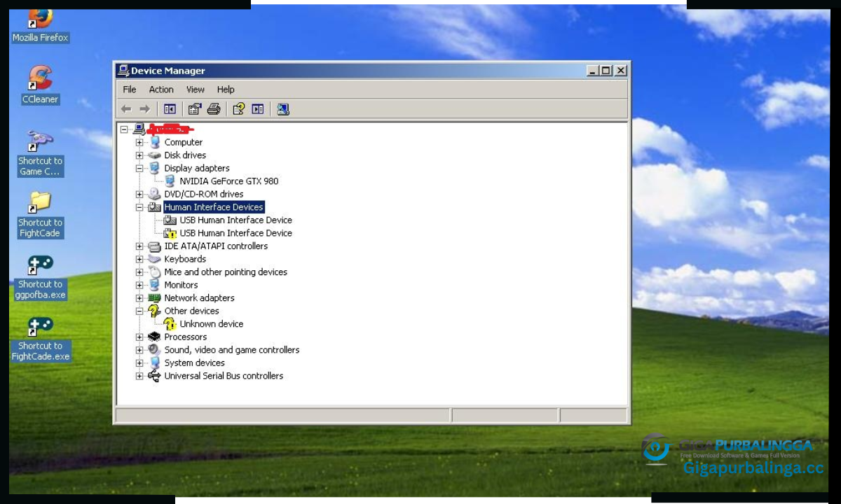
Task: Click the yellow question mark icon of Unknown device
Action: (170, 324)
